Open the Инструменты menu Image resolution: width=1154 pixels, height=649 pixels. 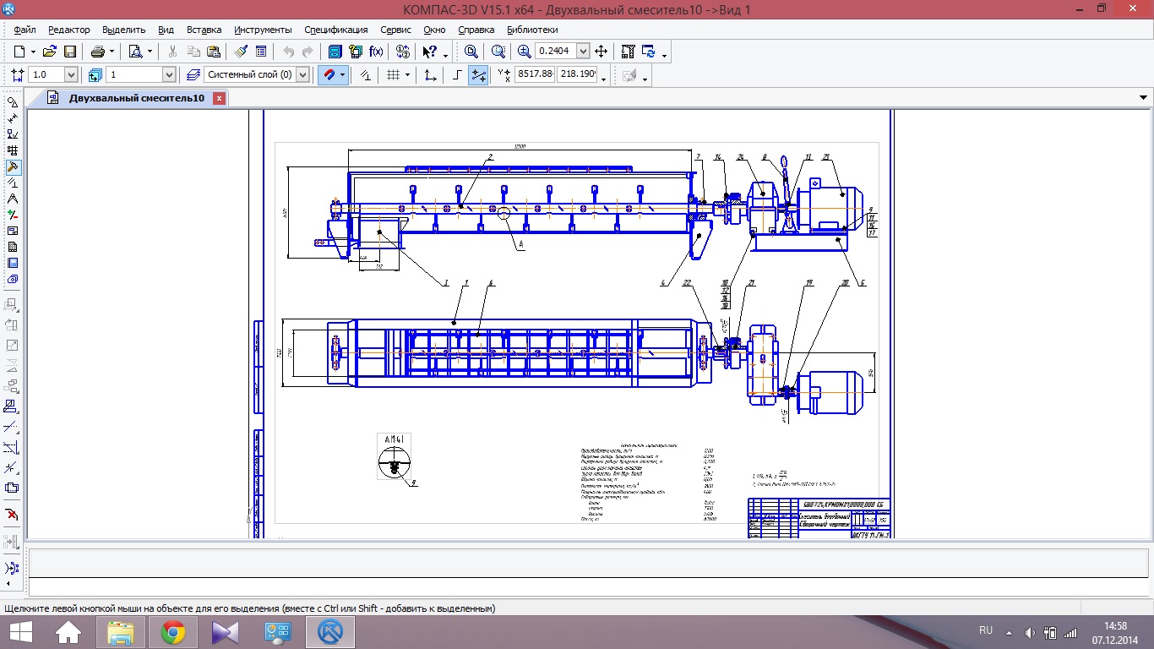(264, 30)
